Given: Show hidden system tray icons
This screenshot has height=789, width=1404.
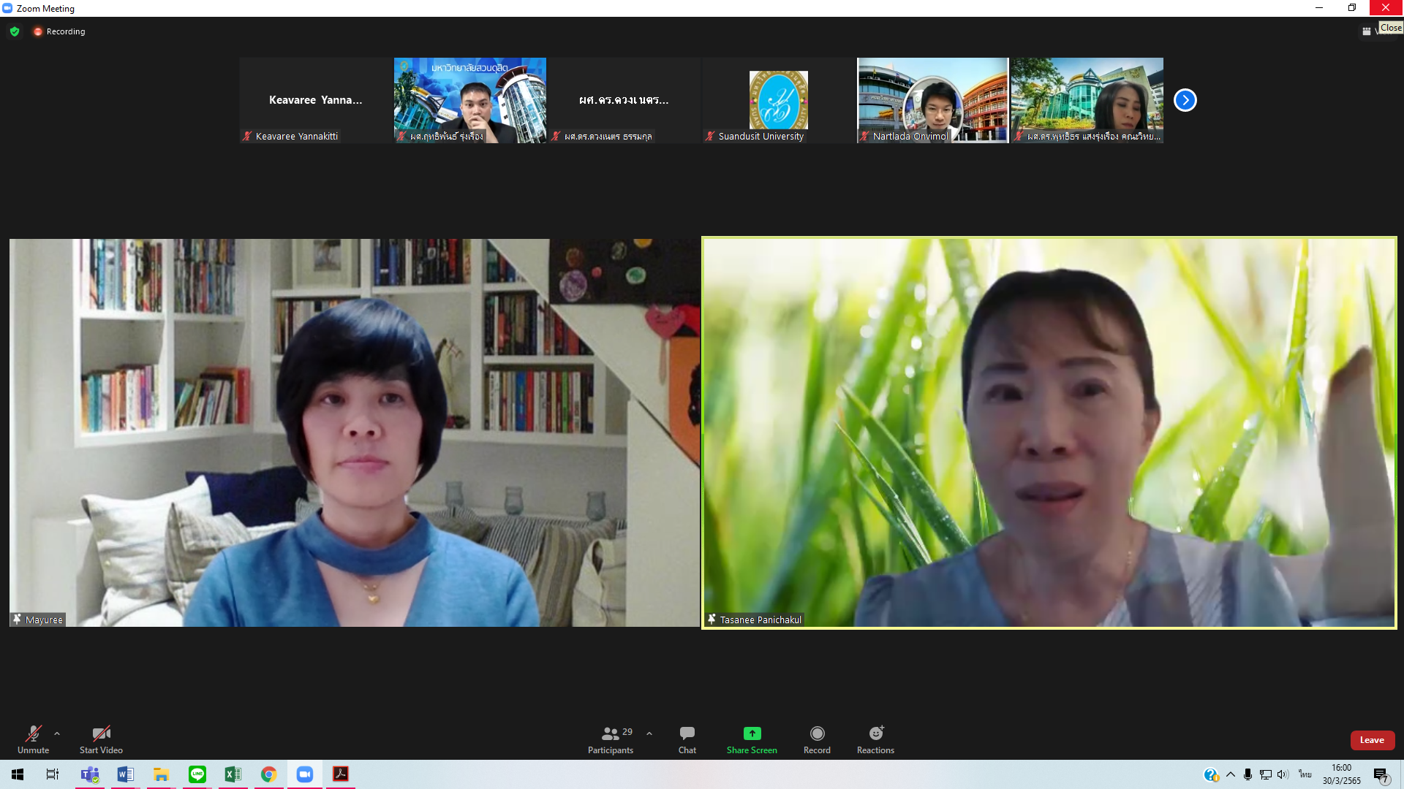Looking at the screenshot, I should click(1231, 774).
